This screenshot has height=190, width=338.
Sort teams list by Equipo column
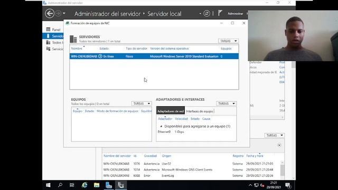pos(78,111)
